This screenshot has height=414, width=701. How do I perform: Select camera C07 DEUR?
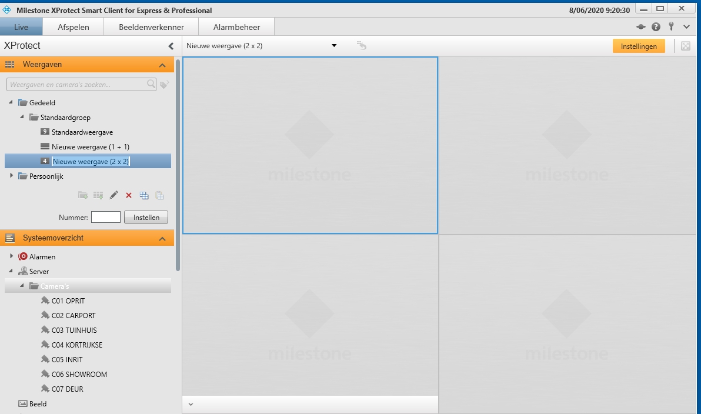pos(67,389)
